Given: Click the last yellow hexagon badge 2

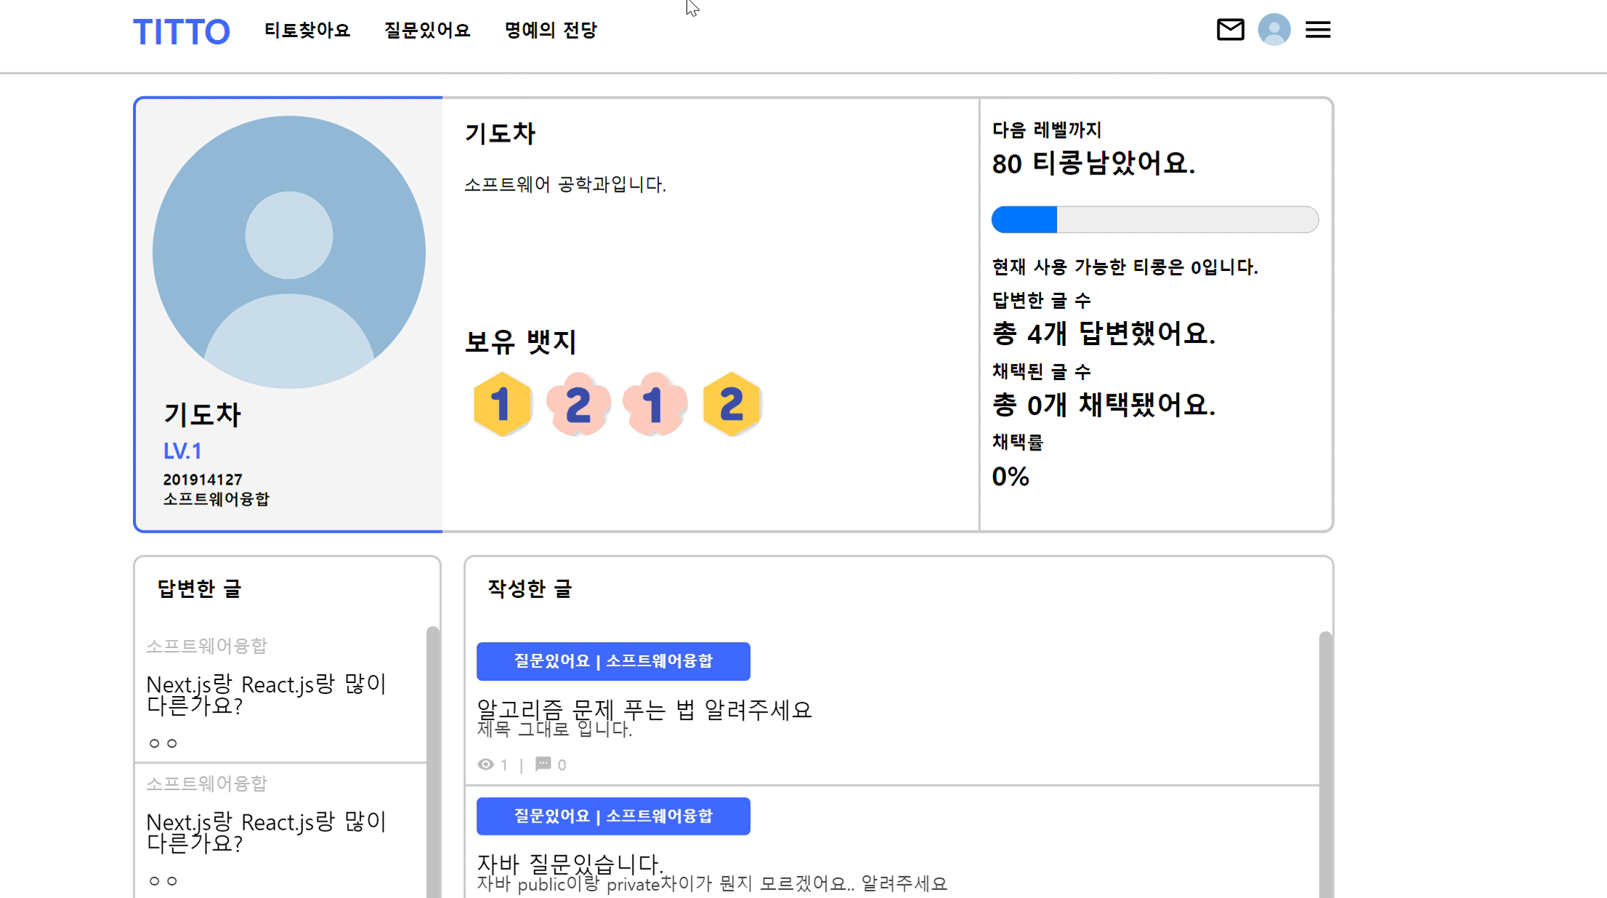Looking at the screenshot, I should click(732, 404).
